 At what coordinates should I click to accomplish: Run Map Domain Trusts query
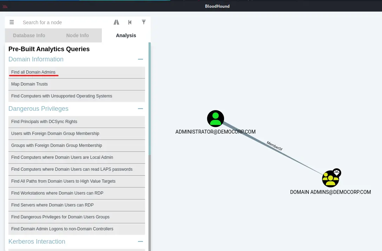pyautogui.click(x=29, y=84)
